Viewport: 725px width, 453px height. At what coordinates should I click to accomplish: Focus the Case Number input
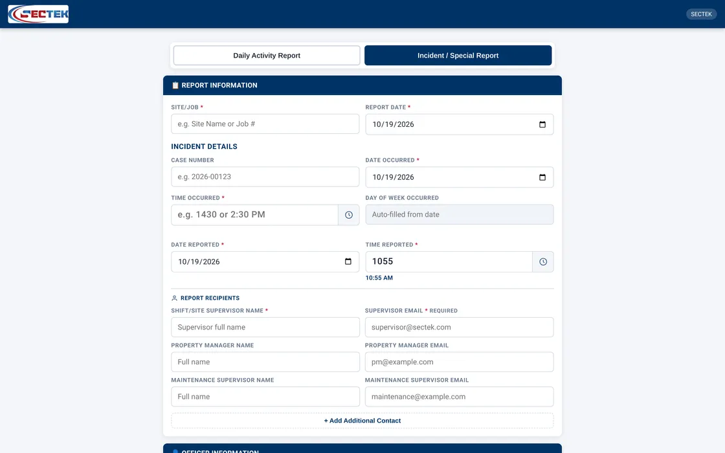(x=265, y=177)
